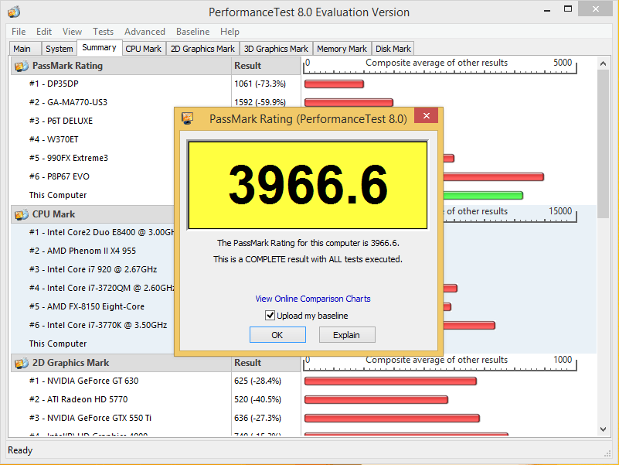Select '#3 - NVIDIA GeForce GTX 550 Ti' row

(x=90, y=419)
